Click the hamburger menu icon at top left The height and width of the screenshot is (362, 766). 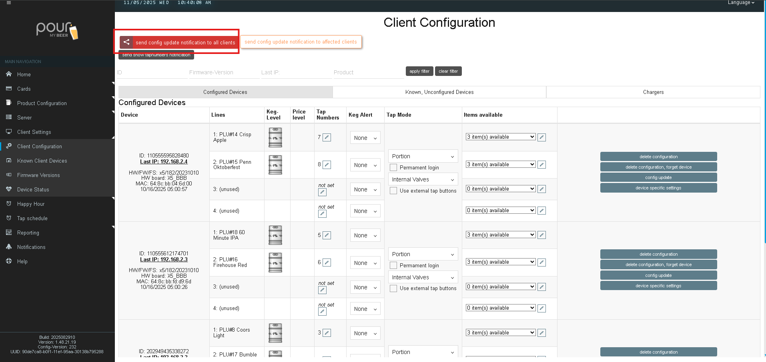tap(9, 2)
